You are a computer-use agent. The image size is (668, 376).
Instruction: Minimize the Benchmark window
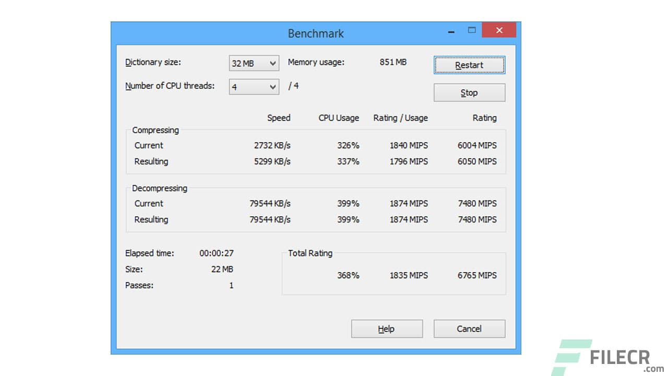(450, 30)
